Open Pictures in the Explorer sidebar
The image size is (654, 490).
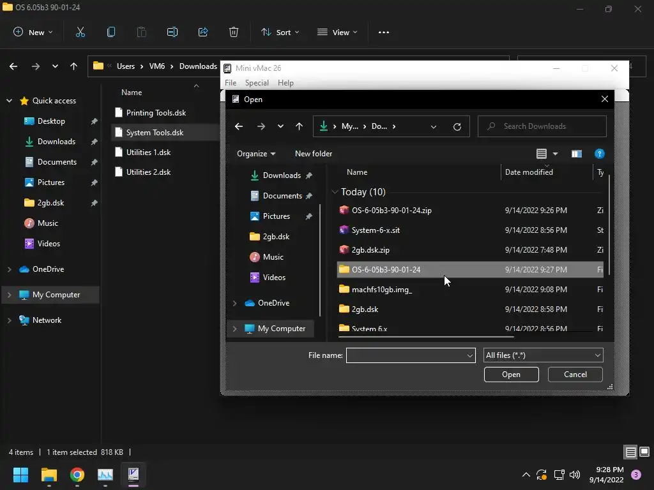[x=51, y=182]
